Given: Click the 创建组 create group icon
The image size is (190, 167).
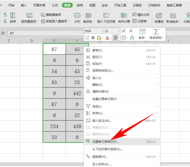Looking at the screenshot, I should pyautogui.click(x=159, y=15).
